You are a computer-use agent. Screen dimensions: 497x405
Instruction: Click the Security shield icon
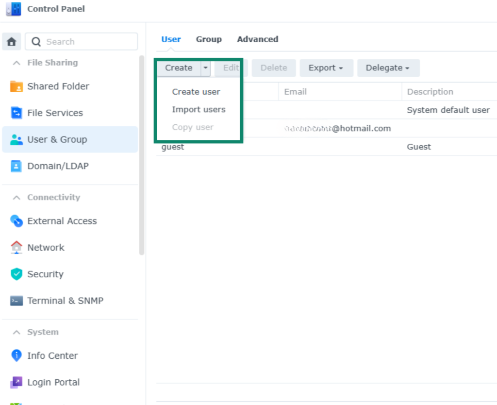[x=16, y=274]
